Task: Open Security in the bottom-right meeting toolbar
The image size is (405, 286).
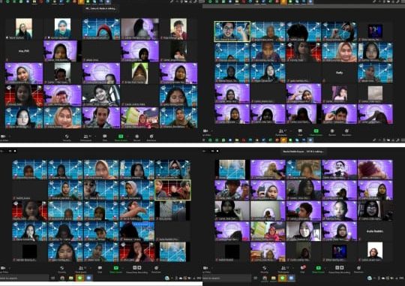Action: 264,269
